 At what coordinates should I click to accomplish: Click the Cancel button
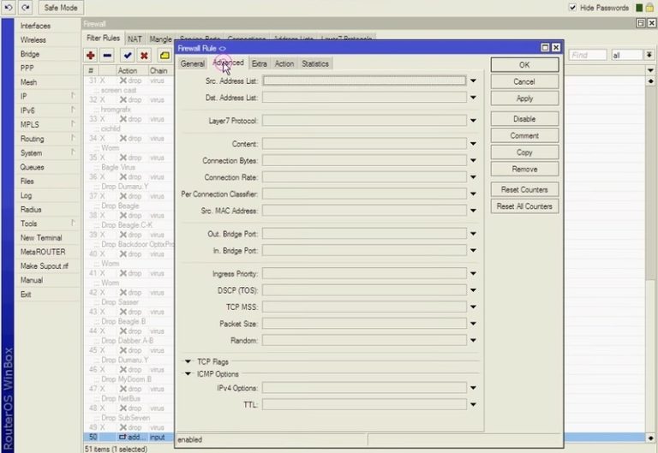pyautogui.click(x=524, y=82)
